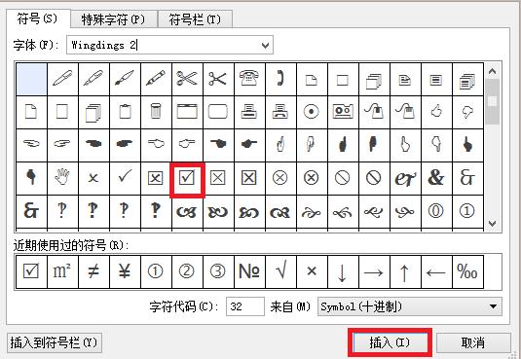Screen dimensions: 521x359
Task: Choose the trash can symbol
Action: pos(156,112)
